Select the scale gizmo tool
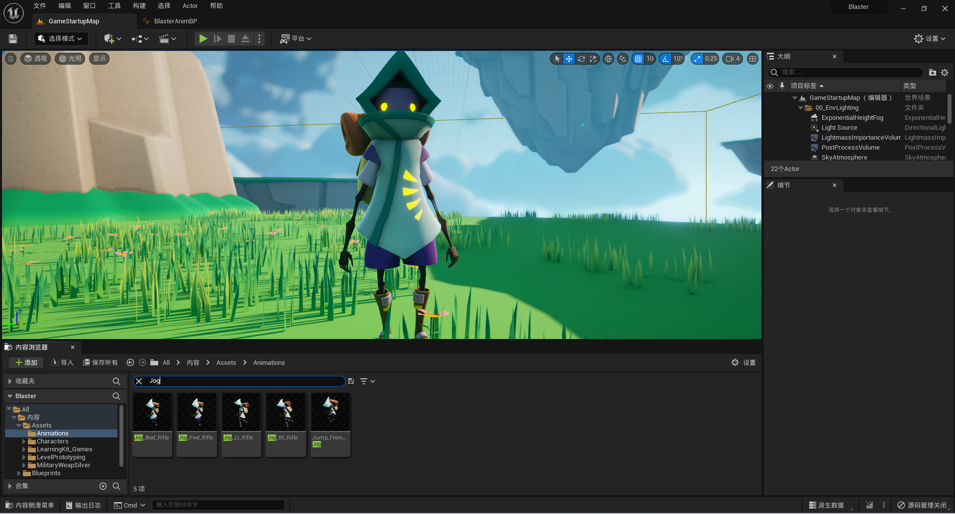The image size is (955, 514). (x=593, y=59)
